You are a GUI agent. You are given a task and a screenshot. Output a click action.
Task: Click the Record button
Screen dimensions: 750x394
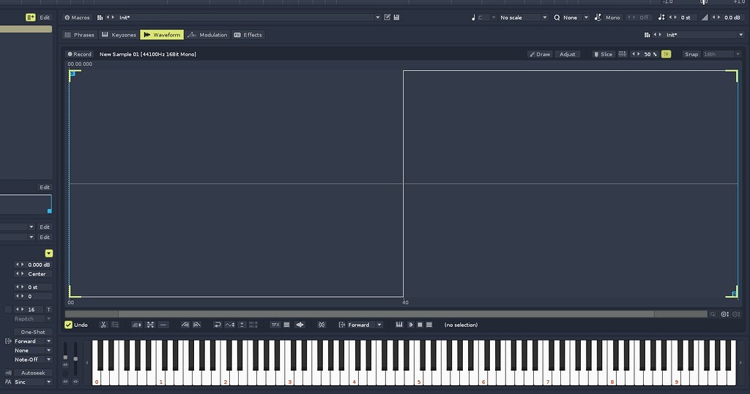(x=79, y=54)
